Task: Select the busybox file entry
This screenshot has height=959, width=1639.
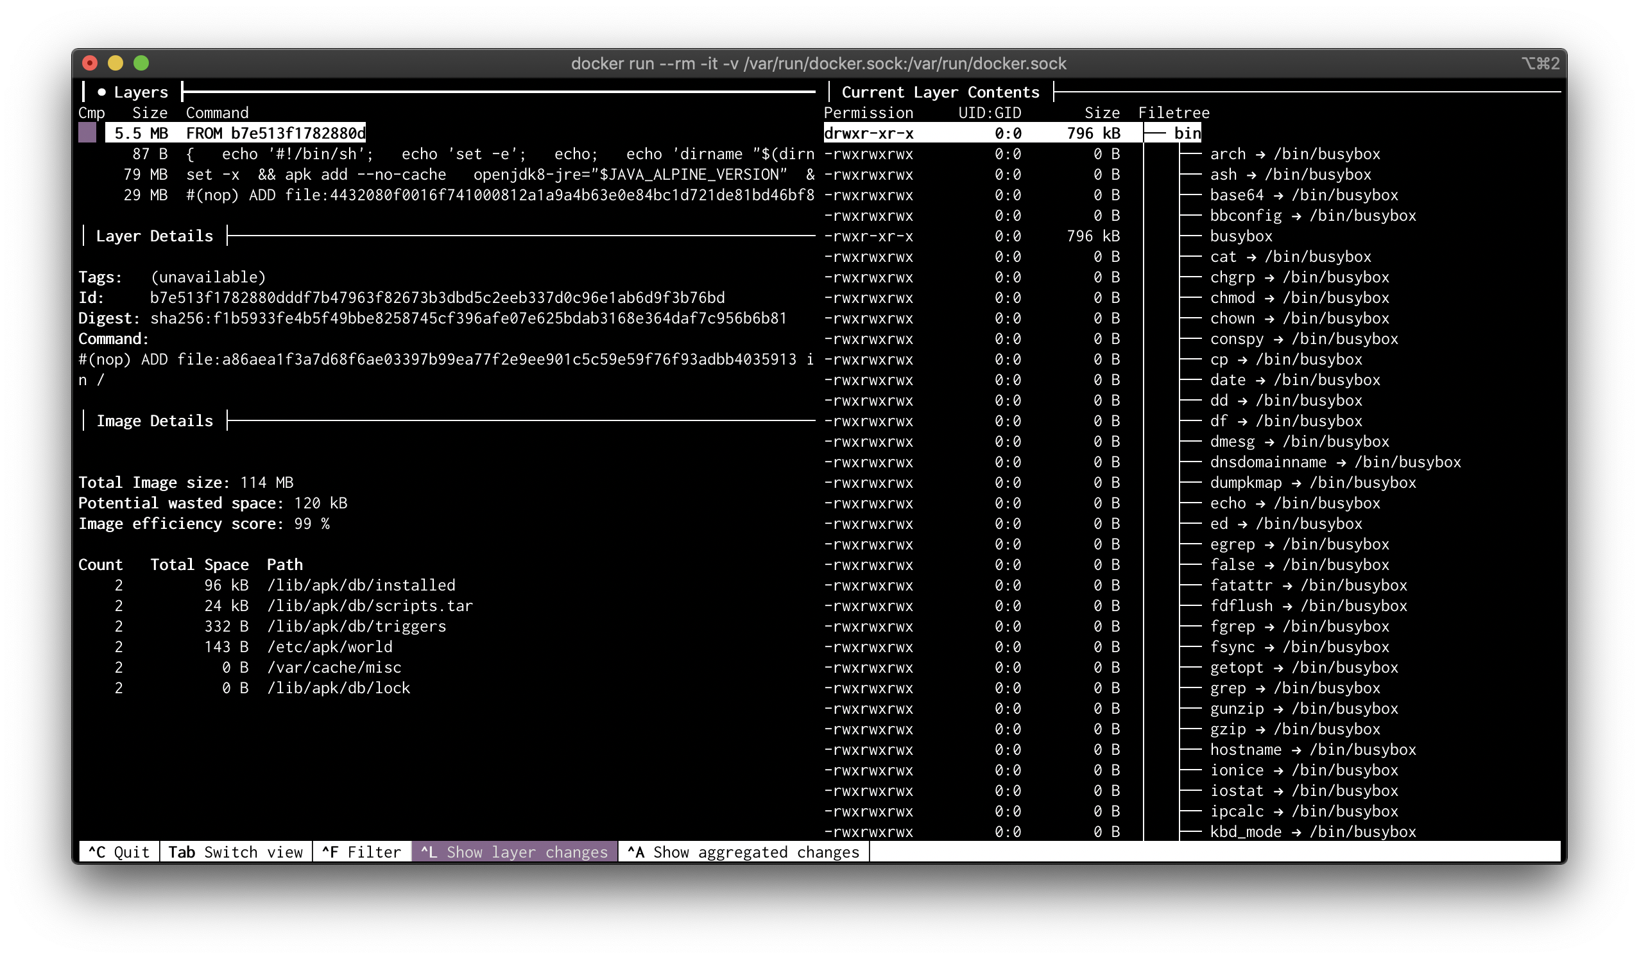Action: click(1240, 236)
